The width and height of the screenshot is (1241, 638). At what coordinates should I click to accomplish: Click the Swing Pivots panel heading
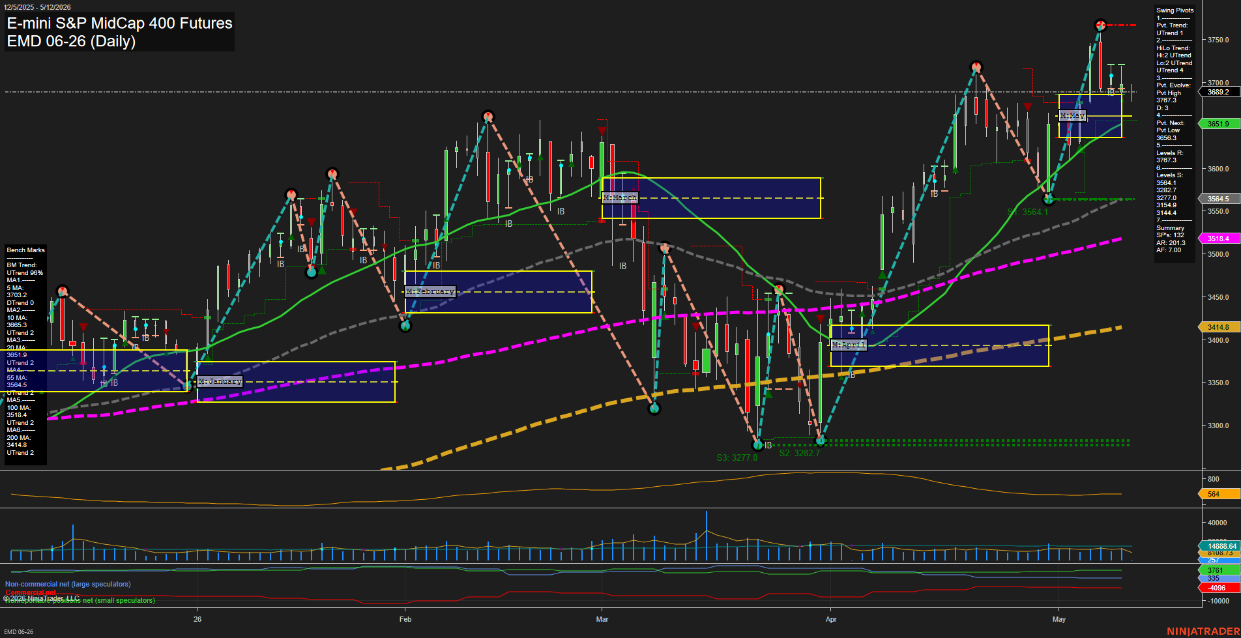coord(1175,10)
